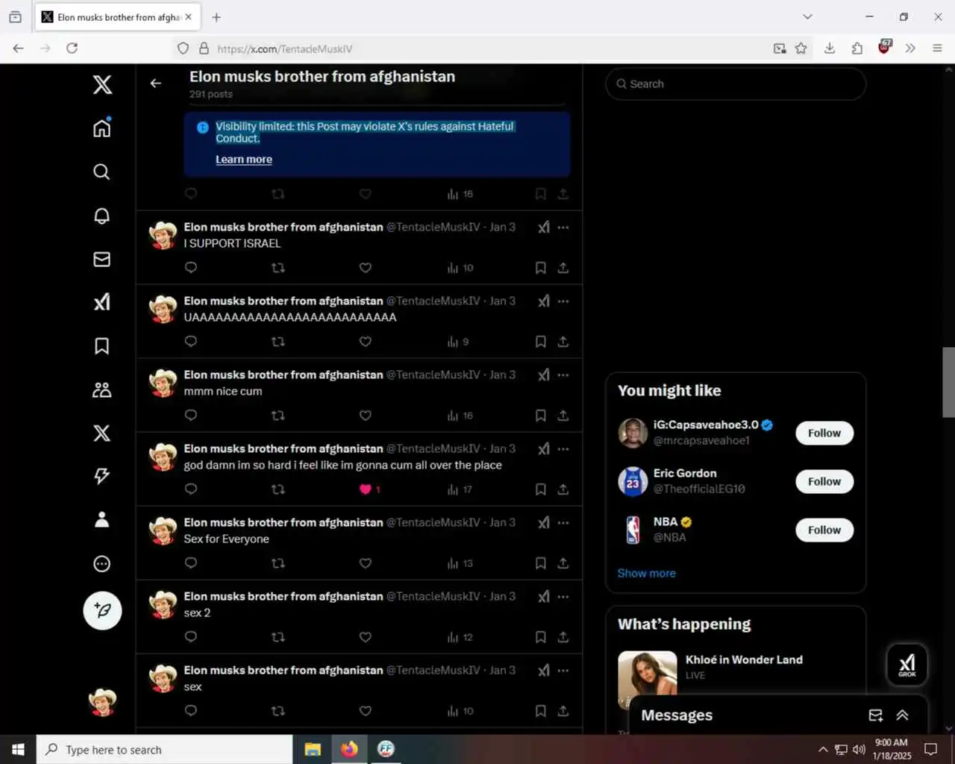Open Notifications bell icon
Viewport: 955px width, 764px height.
pyautogui.click(x=102, y=216)
